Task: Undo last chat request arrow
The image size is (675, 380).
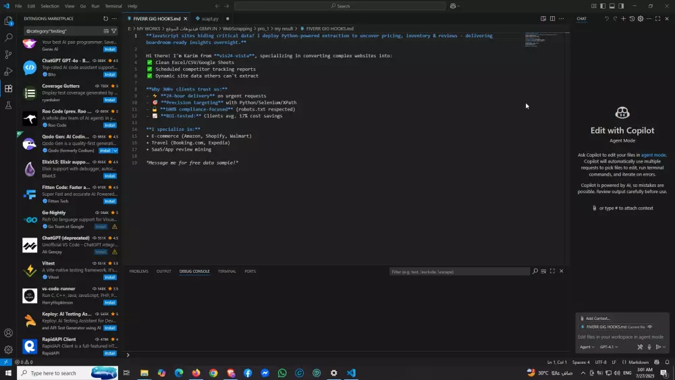Action: [607, 18]
